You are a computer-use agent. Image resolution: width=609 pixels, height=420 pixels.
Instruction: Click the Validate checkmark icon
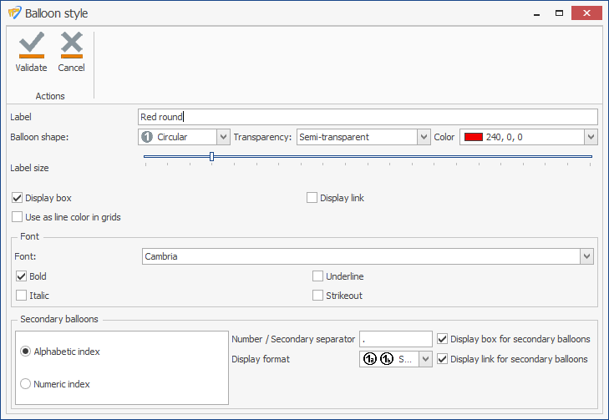point(31,45)
